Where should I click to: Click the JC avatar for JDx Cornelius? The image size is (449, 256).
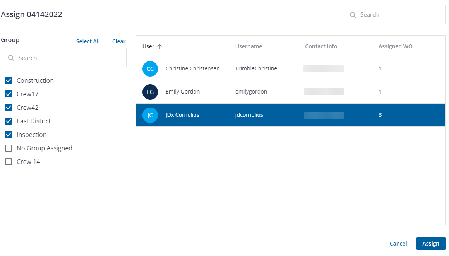pos(150,115)
